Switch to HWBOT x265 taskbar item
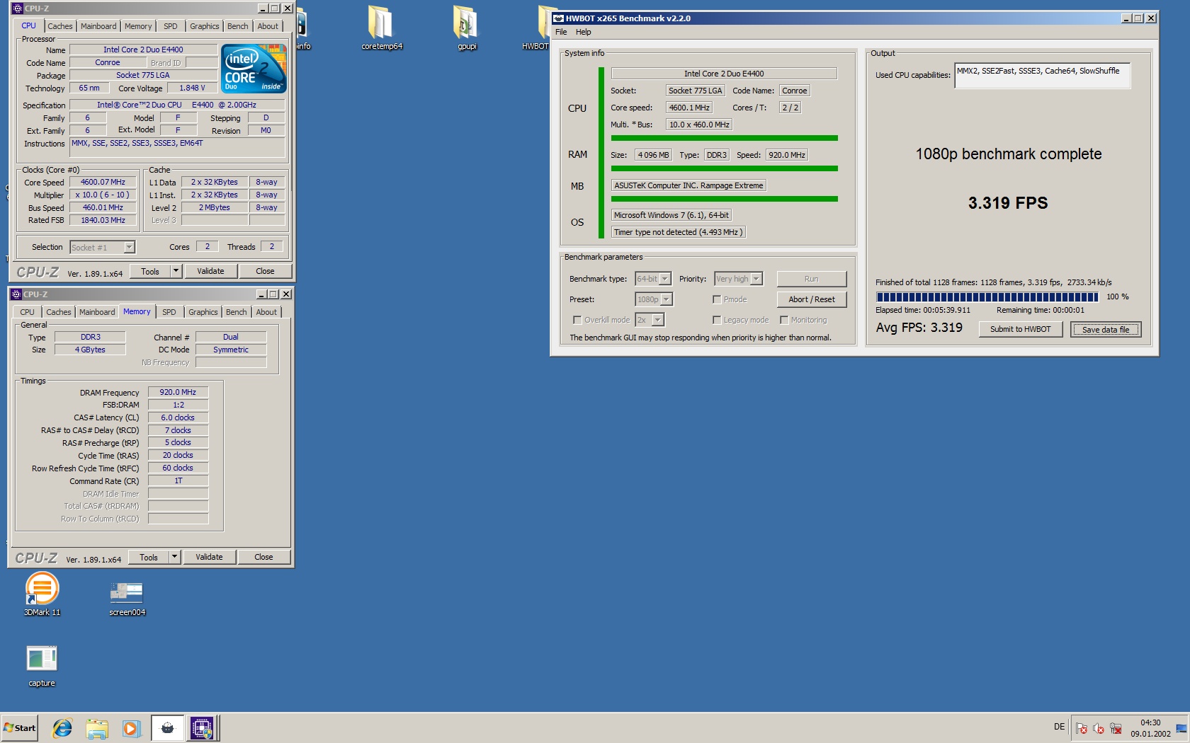This screenshot has height=743, width=1190. pyautogui.click(x=168, y=727)
